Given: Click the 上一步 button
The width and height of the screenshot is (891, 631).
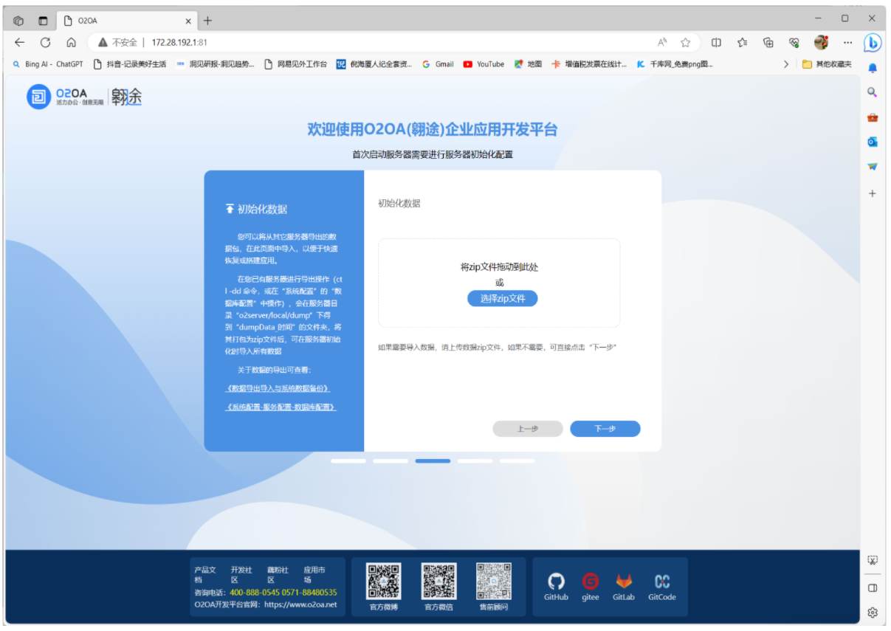Looking at the screenshot, I should (528, 429).
